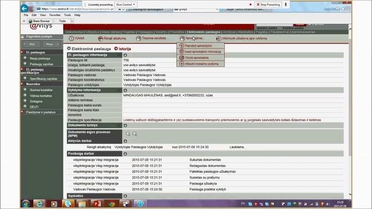
Task: Click the Aprašymai toolbar icon
Action: [182, 38]
